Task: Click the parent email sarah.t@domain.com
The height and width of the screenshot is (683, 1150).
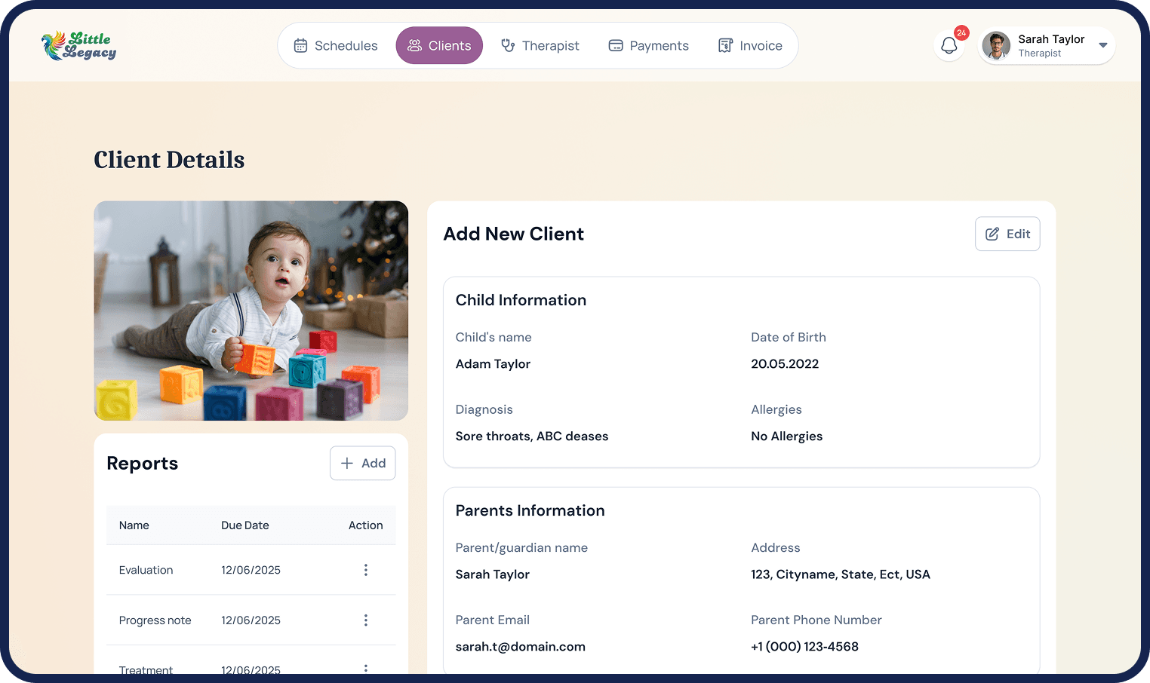Action: point(520,647)
